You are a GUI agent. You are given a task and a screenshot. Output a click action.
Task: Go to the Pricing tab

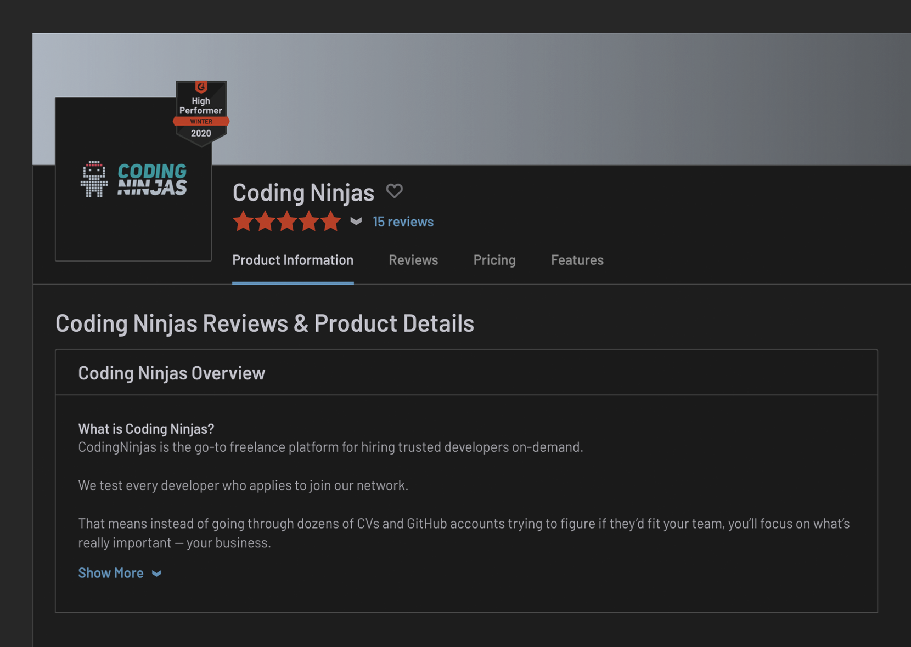coord(494,260)
